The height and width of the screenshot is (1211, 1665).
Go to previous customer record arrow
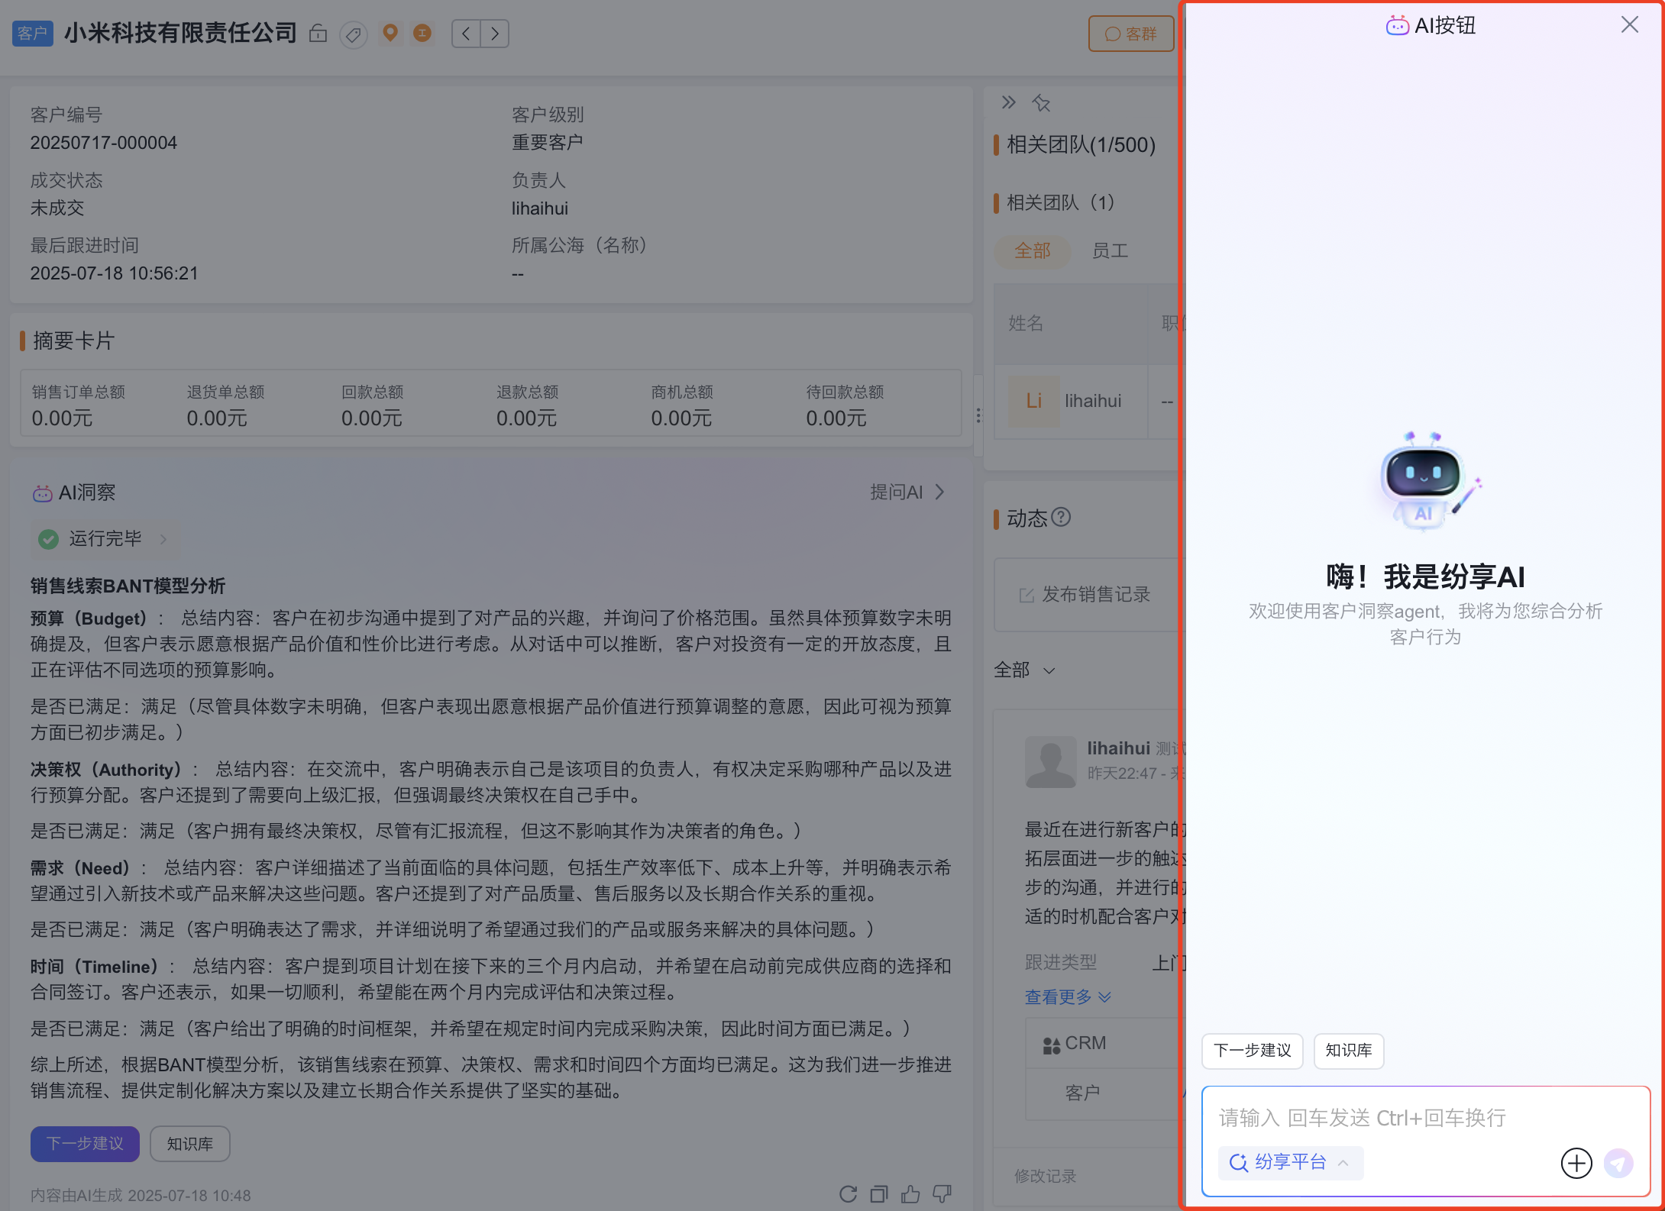(466, 34)
